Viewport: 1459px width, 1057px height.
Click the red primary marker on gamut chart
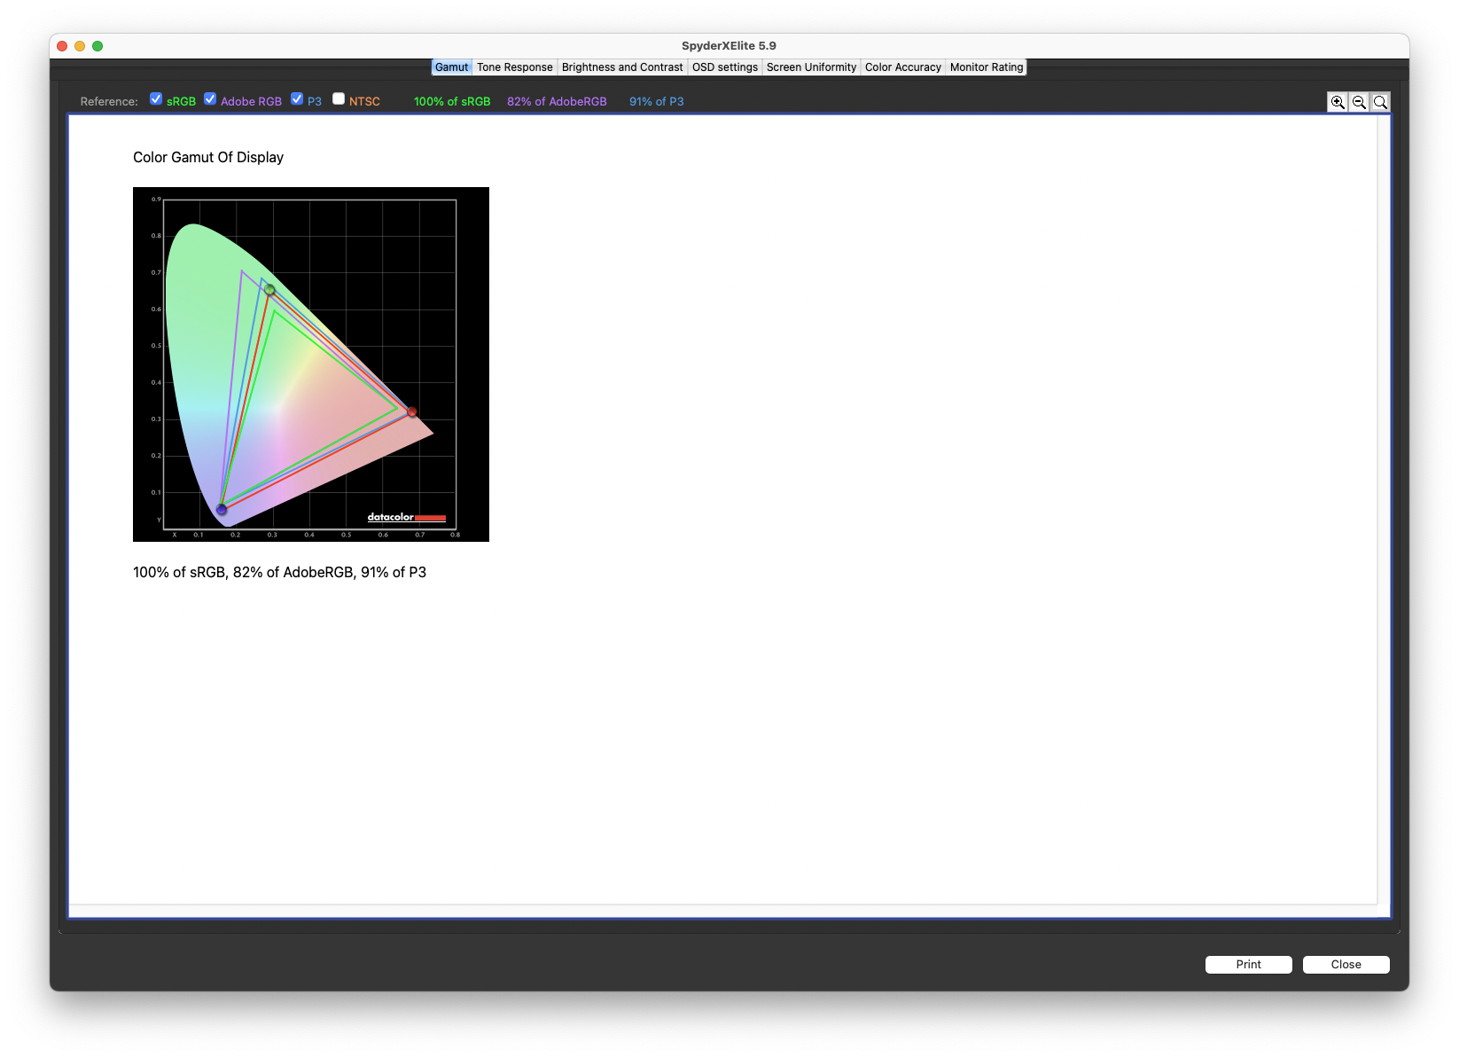(411, 412)
